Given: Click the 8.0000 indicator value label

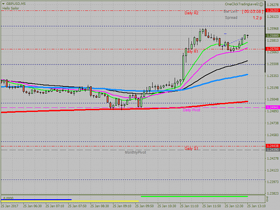Looking at the screenshot, I should pyautogui.click(x=9, y=198).
